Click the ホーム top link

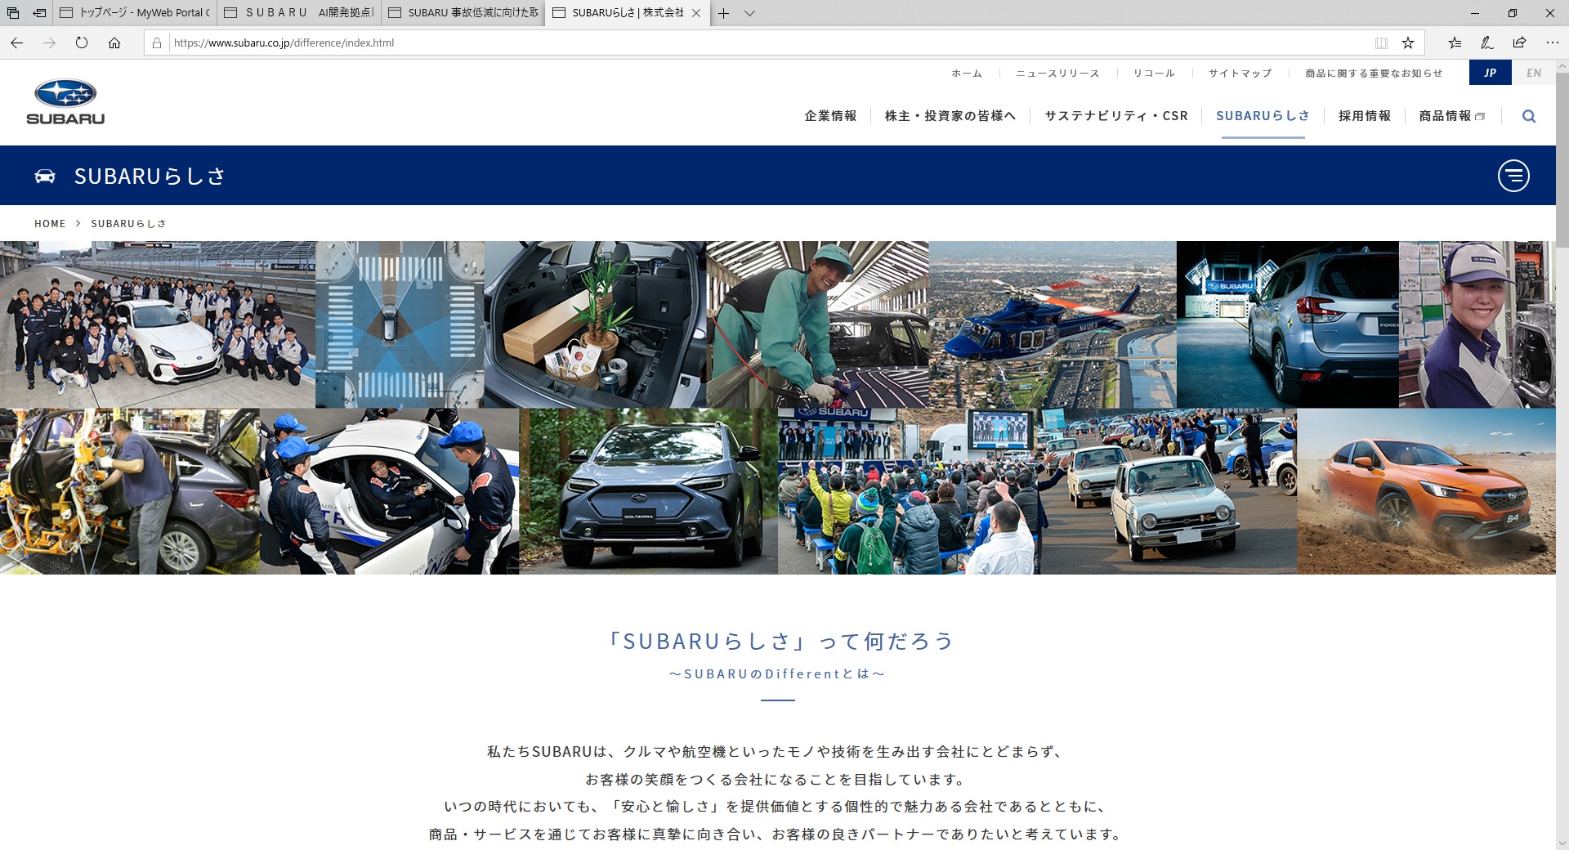(x=967, y=74)
